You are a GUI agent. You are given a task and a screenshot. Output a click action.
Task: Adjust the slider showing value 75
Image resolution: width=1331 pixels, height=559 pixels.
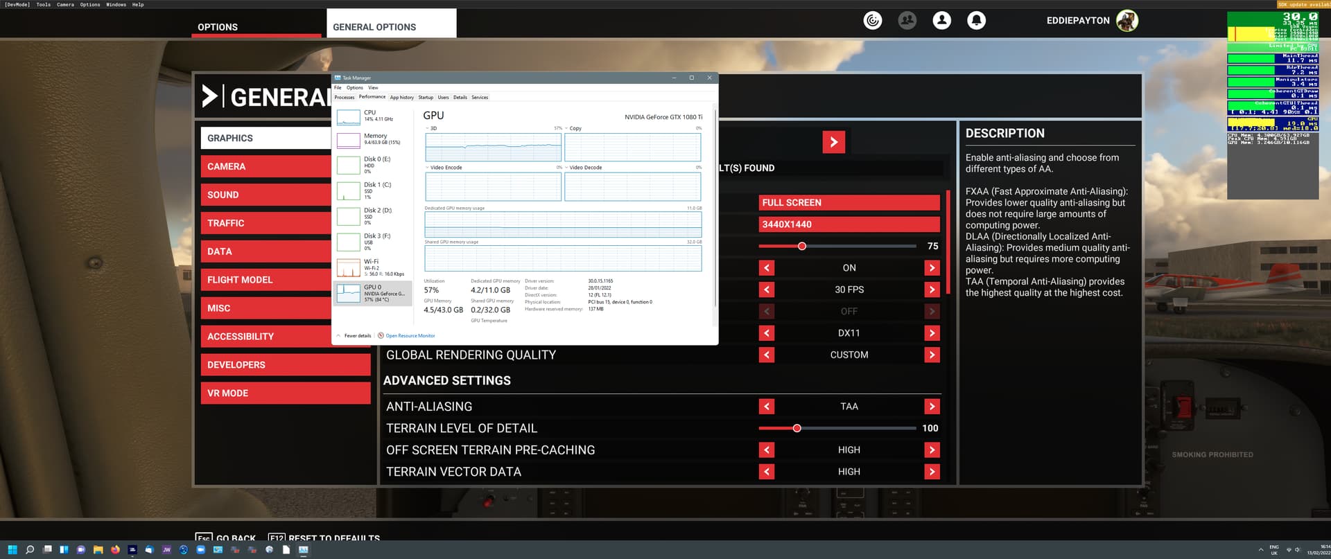click(837, 246)
